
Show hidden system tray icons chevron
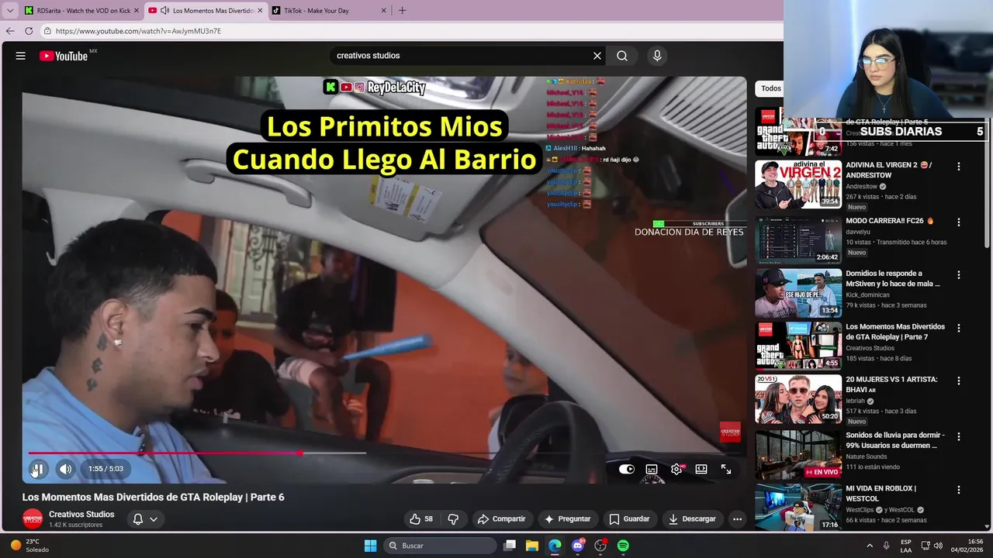(870, 546)
